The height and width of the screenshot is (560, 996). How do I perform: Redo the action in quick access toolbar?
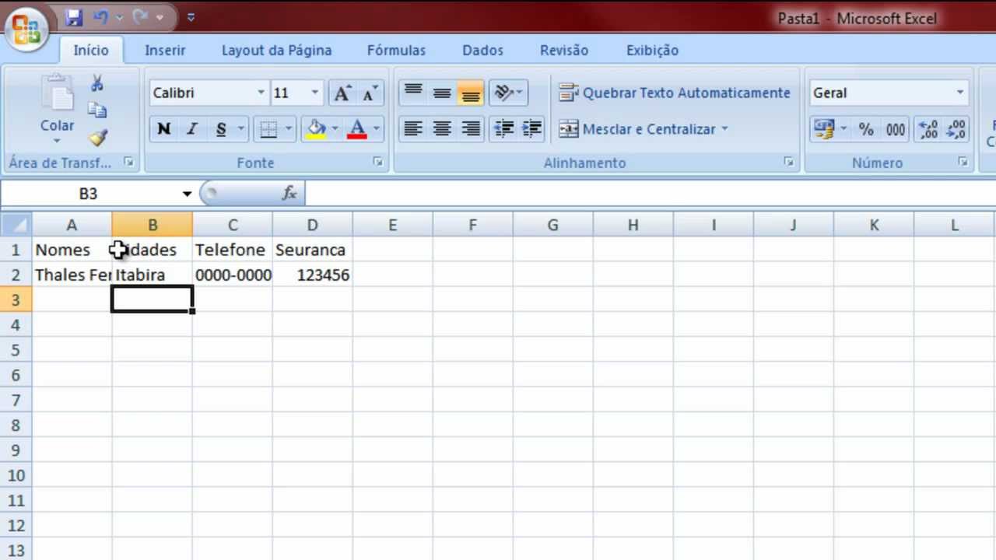[x=141, y=17]
